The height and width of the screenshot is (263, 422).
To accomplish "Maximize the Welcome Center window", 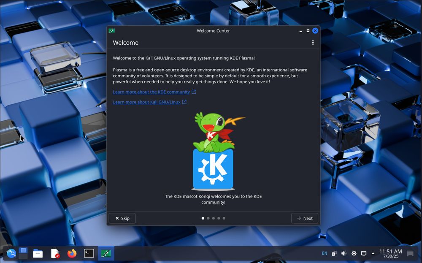I will pos(308,31).
